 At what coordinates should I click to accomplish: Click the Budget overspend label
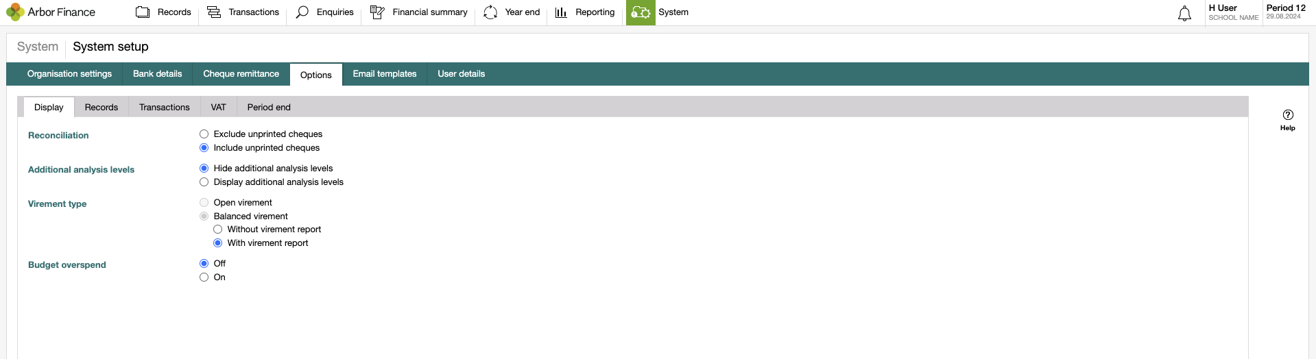tap(67, 265)
